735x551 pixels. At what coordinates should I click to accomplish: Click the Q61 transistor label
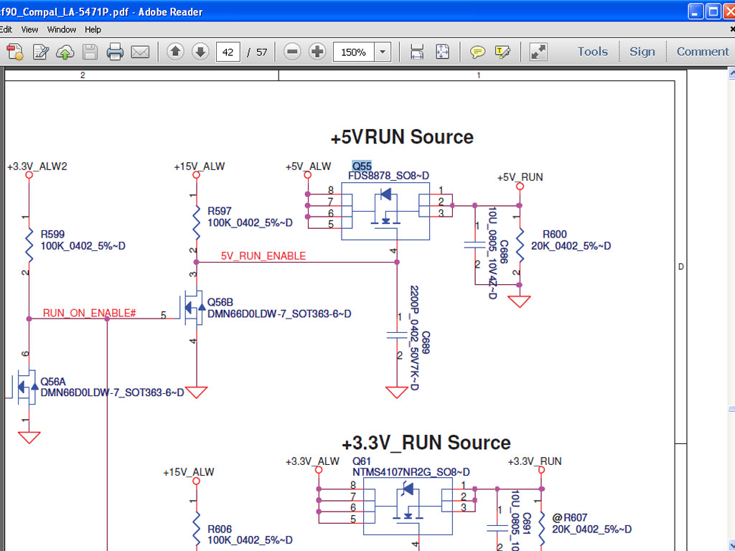click(362, 461)
